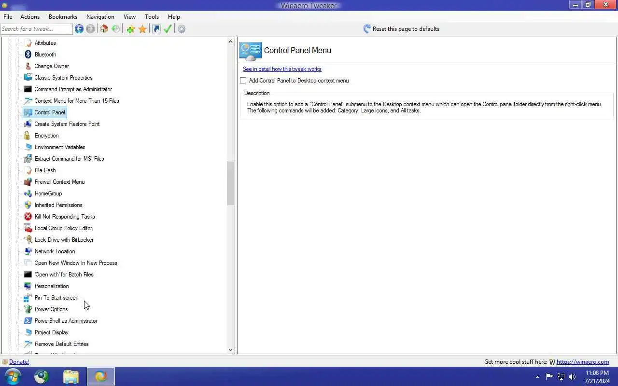Select Project Display tweak

pyautogui.click(x=52, y=332)
